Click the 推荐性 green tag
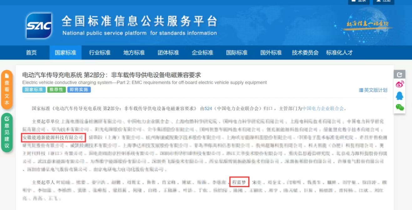 [x=57, y=90]
